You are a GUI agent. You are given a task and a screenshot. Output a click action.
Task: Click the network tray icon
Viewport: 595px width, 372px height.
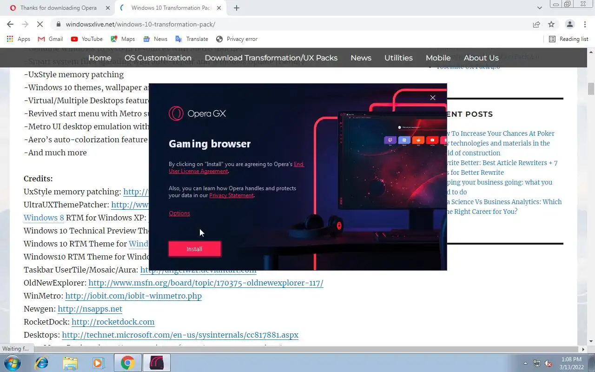(537, 363)
